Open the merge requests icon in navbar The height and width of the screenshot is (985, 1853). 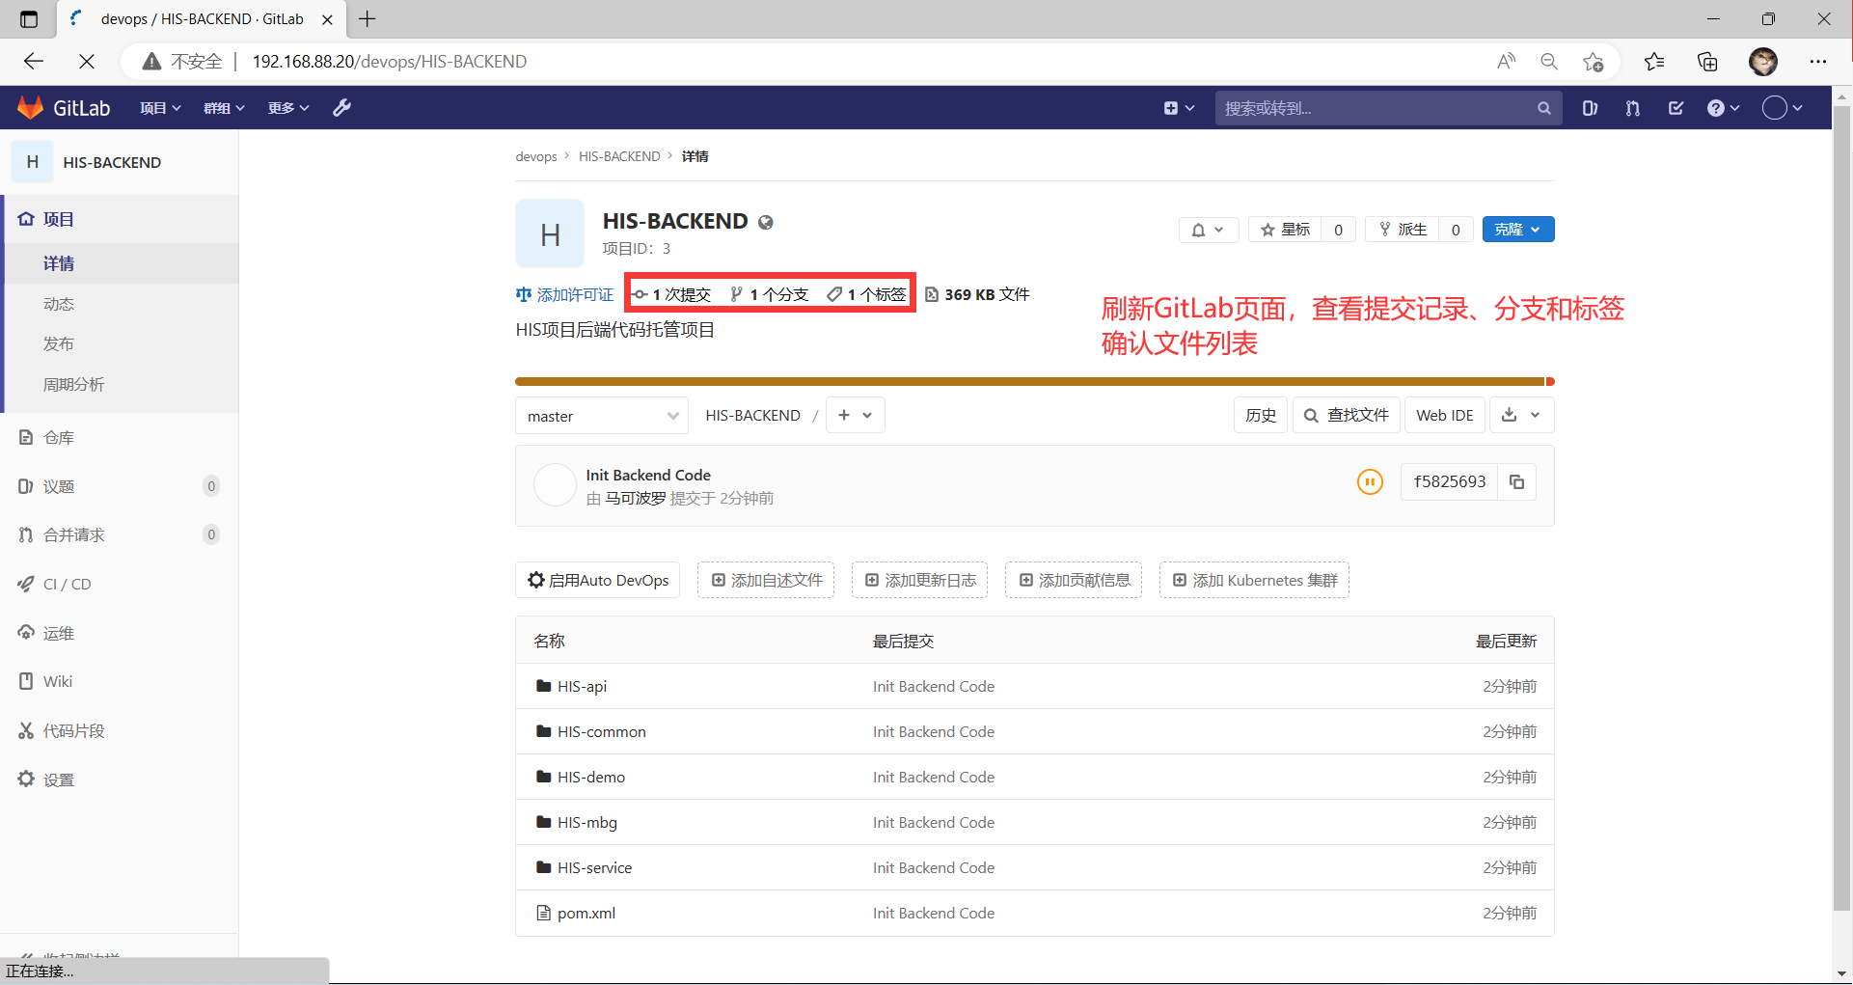tap(1632, 108)
